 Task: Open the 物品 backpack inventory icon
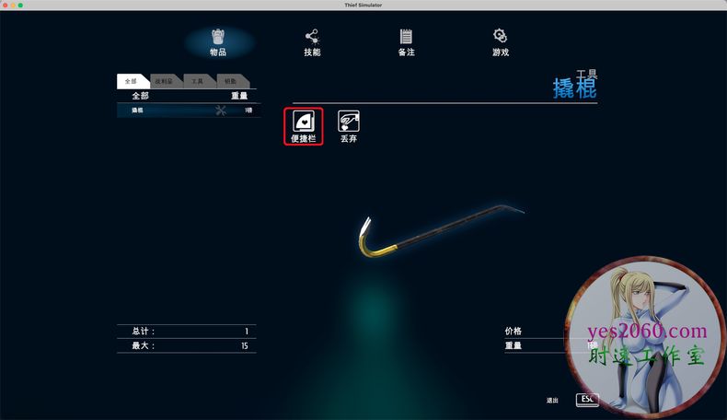[218, 37]
